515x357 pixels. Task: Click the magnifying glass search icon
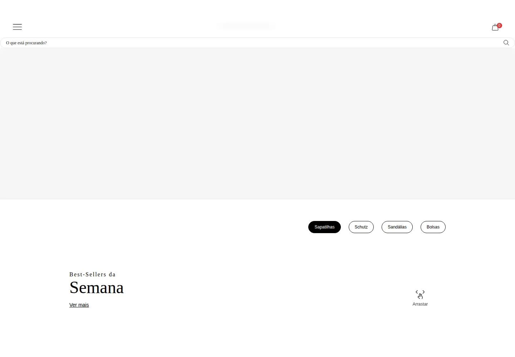[506, 42]
